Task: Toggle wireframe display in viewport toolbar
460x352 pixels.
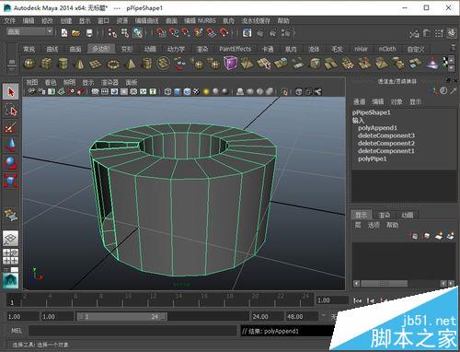Action: click(x=167, y=91)
